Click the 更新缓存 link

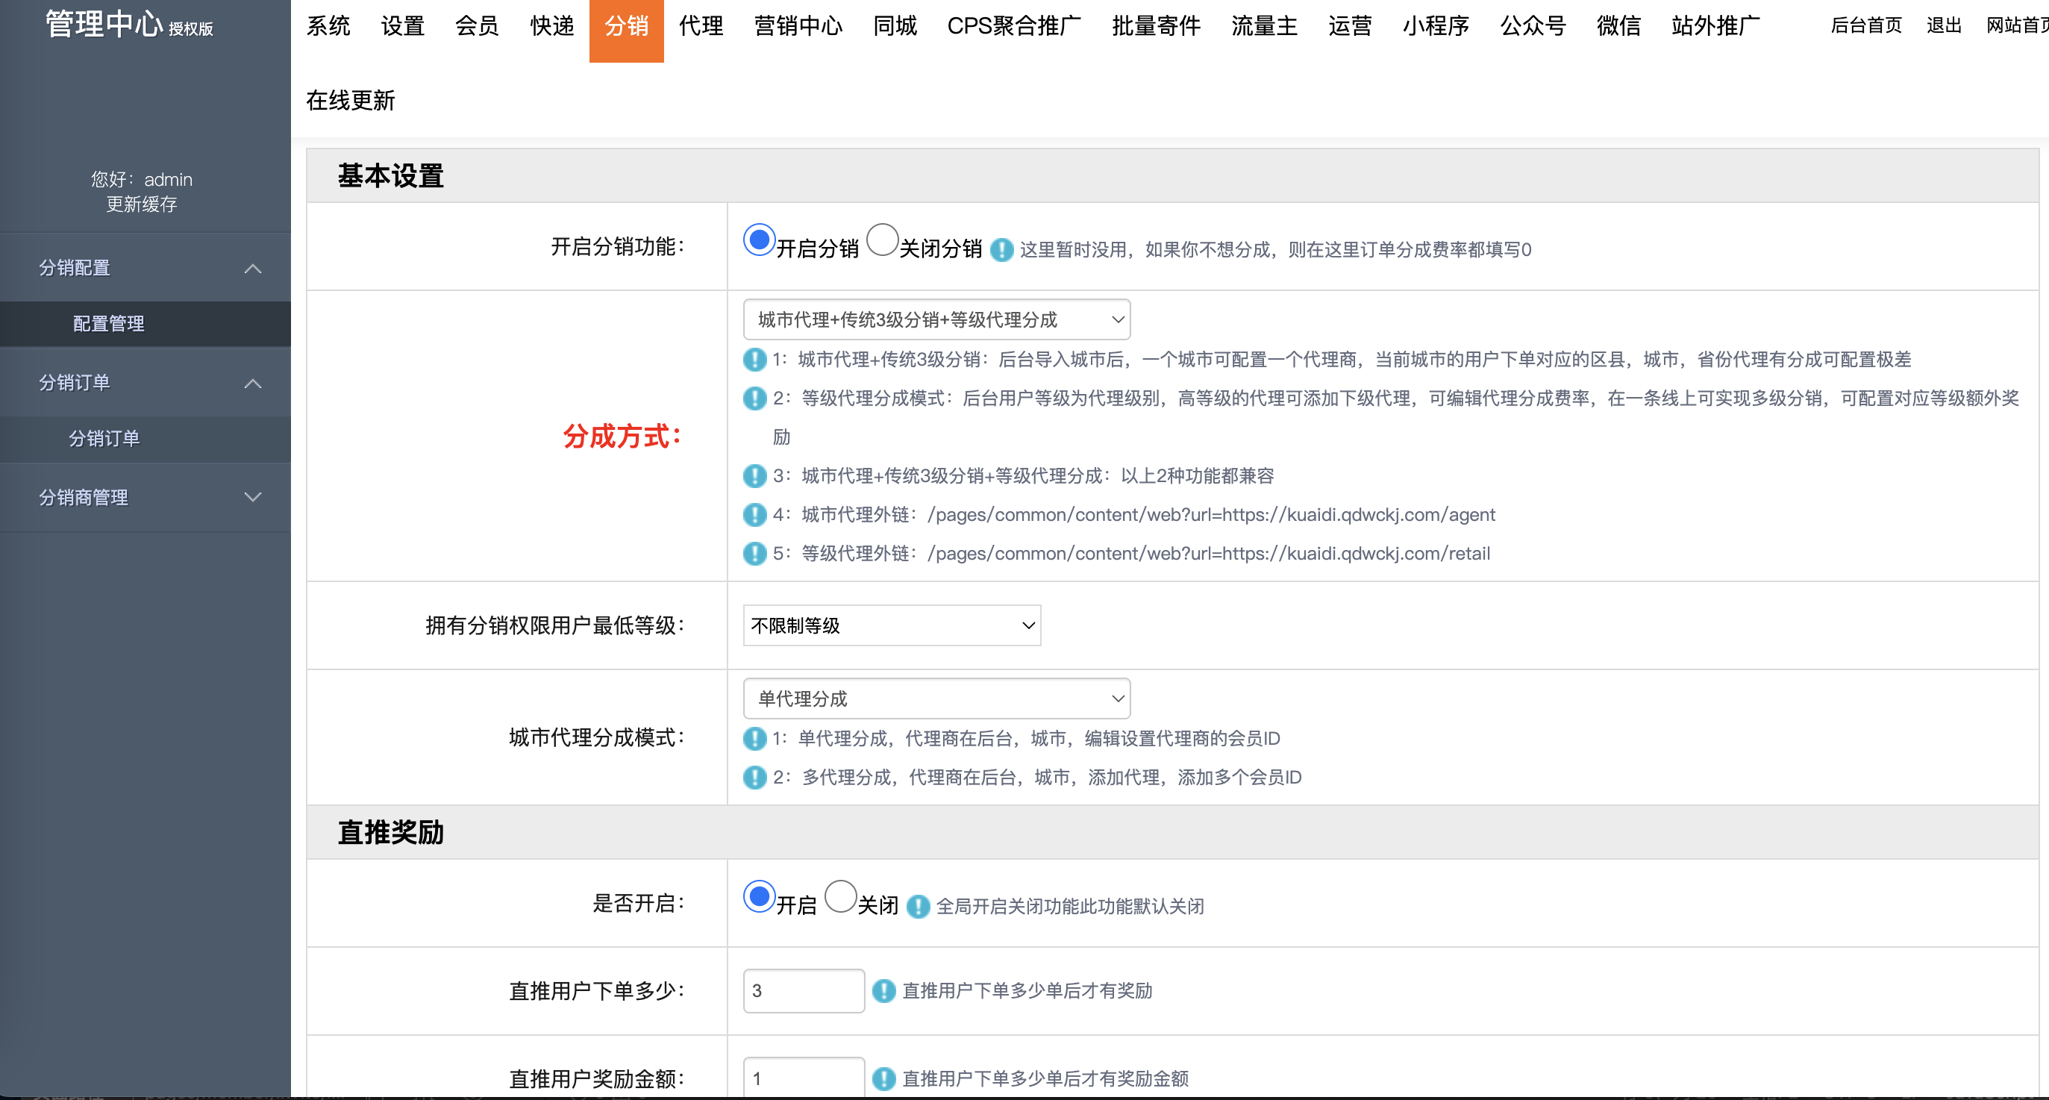142,204
